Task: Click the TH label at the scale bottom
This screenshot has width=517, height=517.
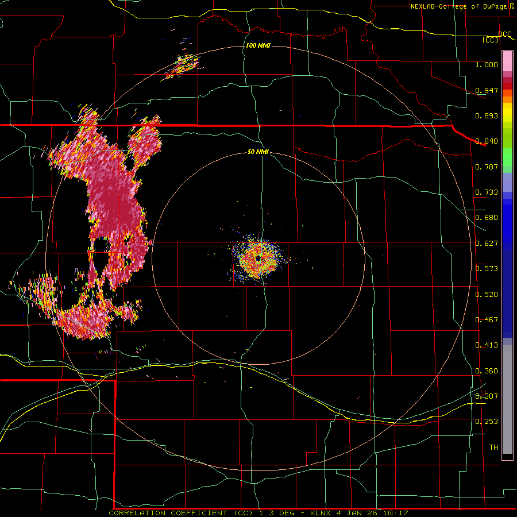Action: pos(493,447)
